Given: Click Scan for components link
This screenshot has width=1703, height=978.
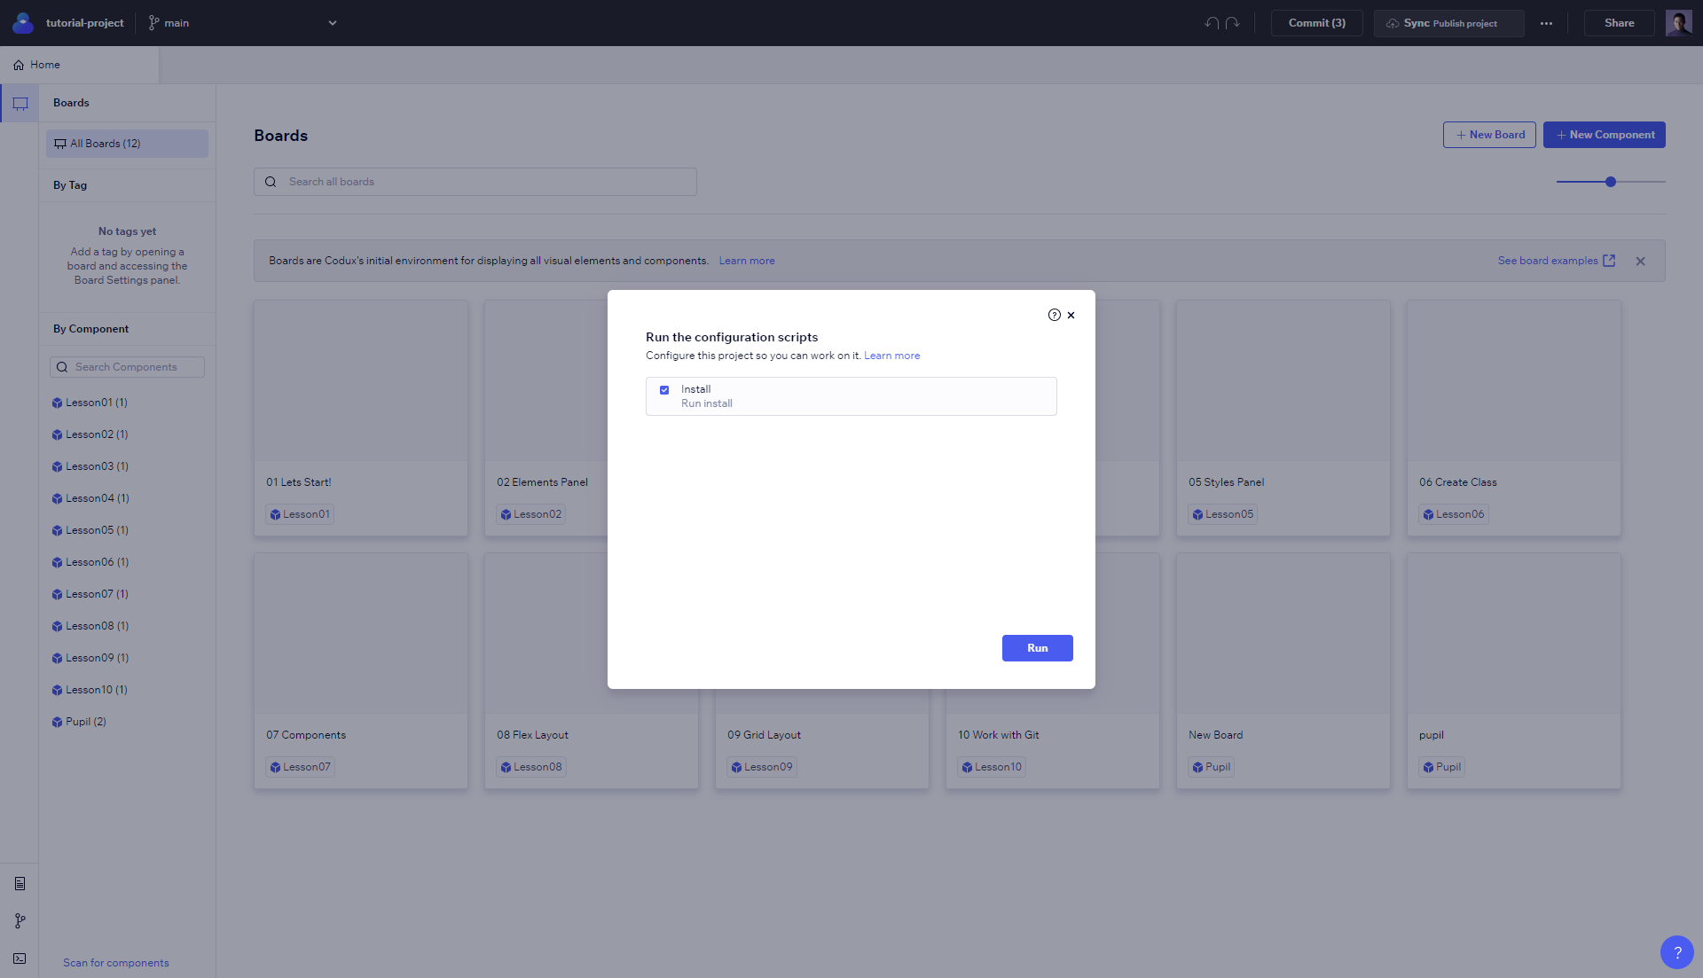Looking at the screenshot, I should 116,963.
